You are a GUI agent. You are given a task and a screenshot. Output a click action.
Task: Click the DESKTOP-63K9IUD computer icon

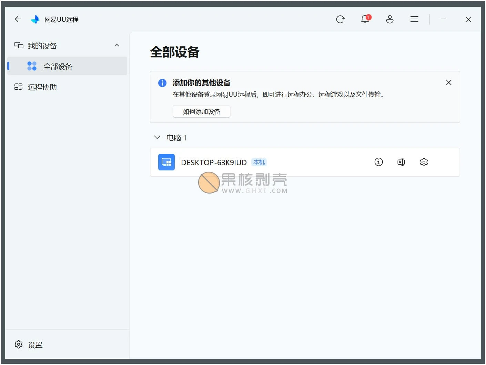click(166, 162)
